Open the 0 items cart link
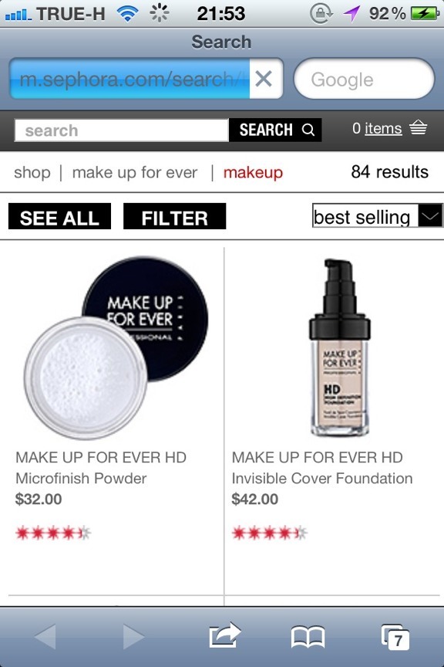Image resolution: width=444 pixels, height=667 pixels. (377, 128)
